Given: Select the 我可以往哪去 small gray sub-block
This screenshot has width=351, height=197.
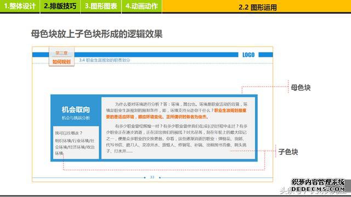Looking at the screenshot, I should pyautogui.click(x=76, y=142).
